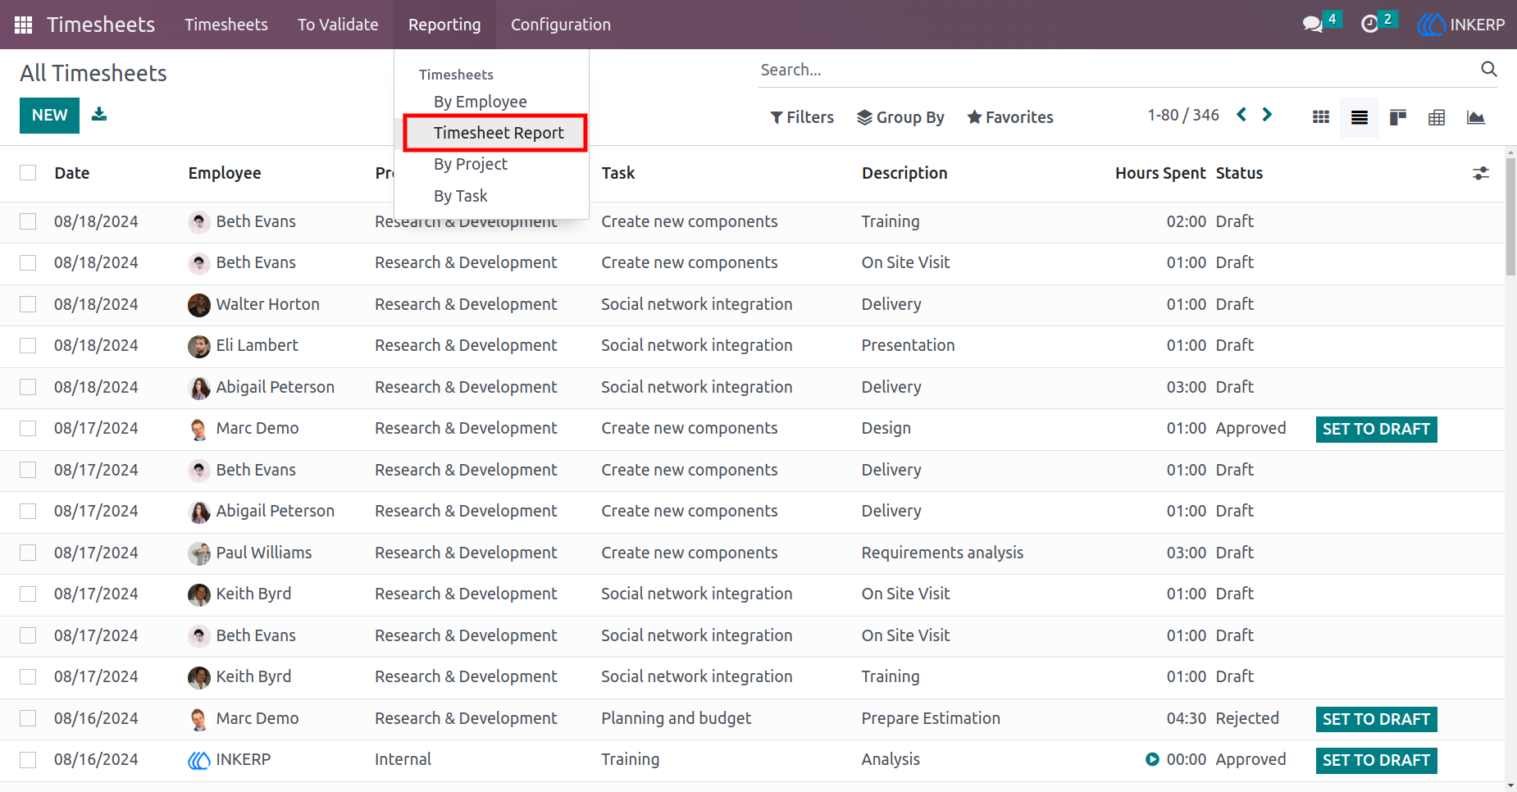Open the discuss messages icon
Image resolution: width=1517 pixels, height=792 pixels.
1313,25
